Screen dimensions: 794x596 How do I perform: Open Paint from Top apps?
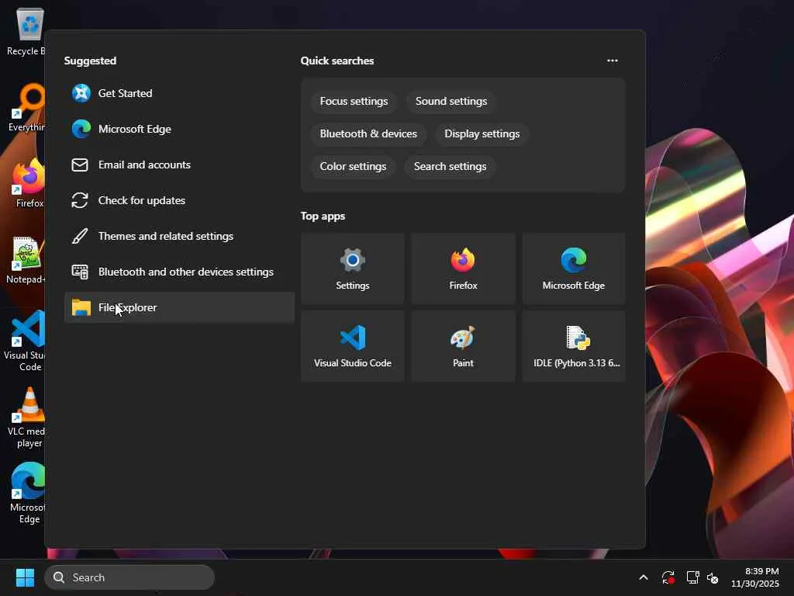pyautogui.click(x=463, y=346)
